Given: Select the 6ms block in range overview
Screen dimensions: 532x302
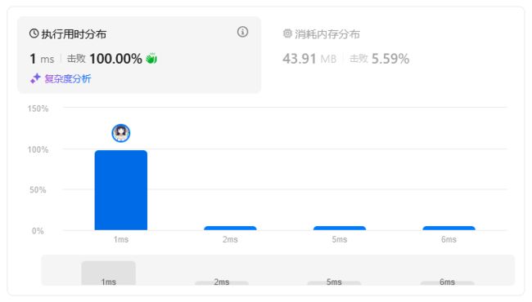Looking at the screenshot, I should click(x=447, y=282).
